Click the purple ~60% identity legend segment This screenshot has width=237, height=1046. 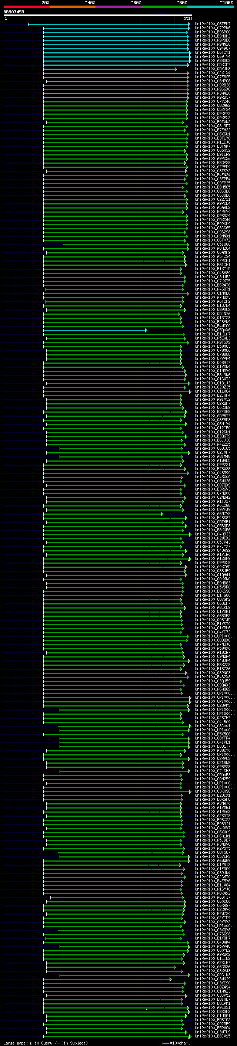[x=118, y=7]
